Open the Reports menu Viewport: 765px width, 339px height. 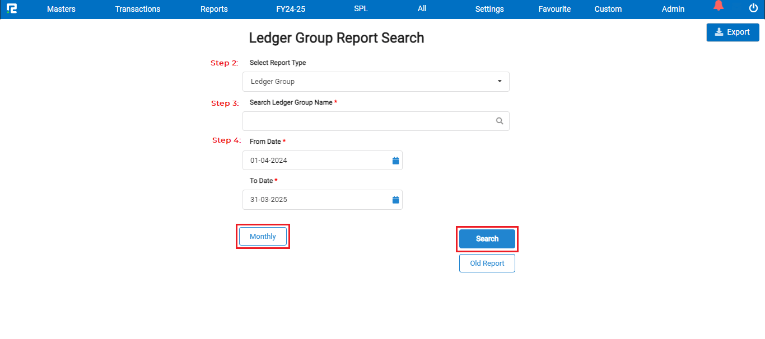214,9
